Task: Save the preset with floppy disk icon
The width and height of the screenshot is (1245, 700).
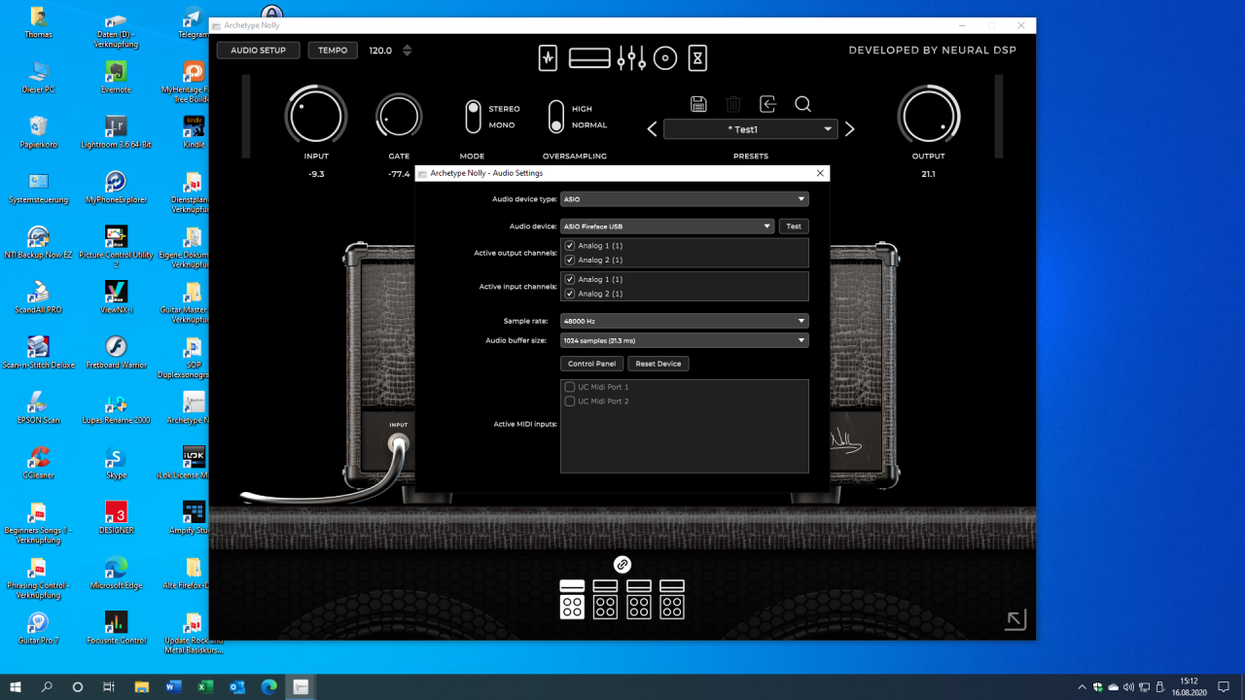Action: click(698, 104)
